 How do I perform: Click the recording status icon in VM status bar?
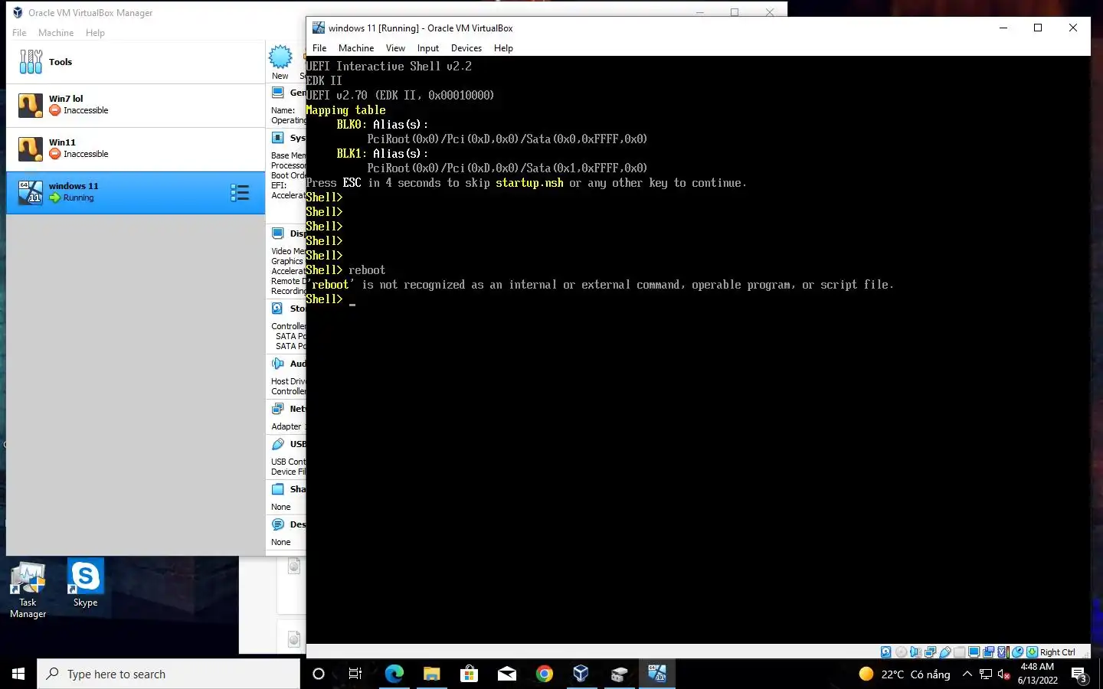click(x=989, y=652)
